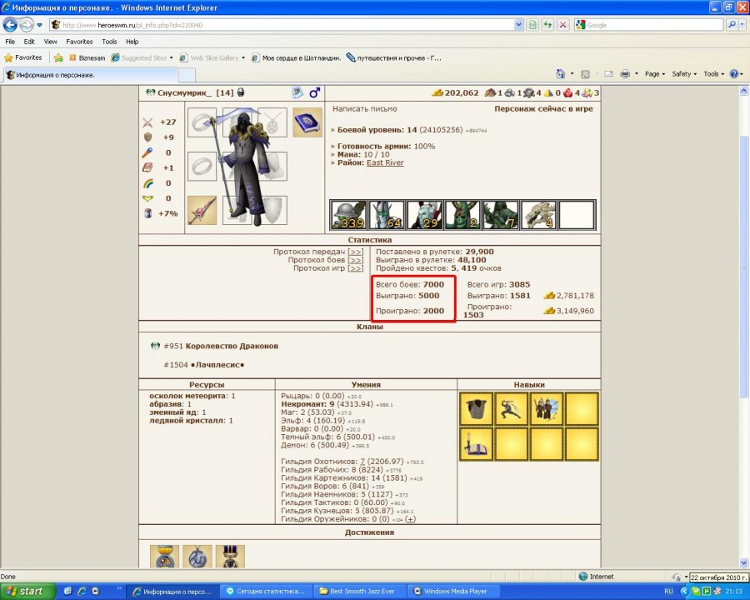Open the Biznesam favorite link
Viewport: 750px width, 600px height.
pyautogui.click(x=87, y=57)
